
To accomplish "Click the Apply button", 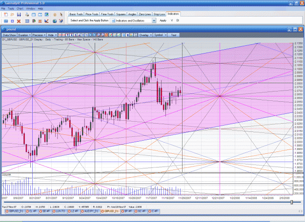I will point(163,20).
